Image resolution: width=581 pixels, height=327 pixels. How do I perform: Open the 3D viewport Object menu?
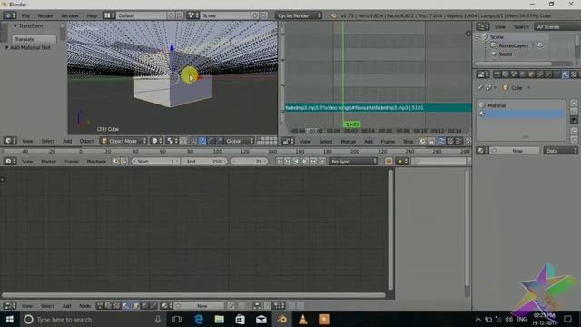pyautogui.click(x=87, y=141)
